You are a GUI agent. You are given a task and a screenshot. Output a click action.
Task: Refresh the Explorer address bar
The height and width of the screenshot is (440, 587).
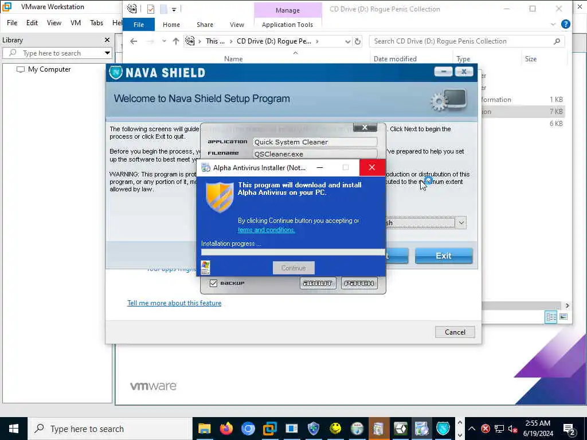click(358, 41)
